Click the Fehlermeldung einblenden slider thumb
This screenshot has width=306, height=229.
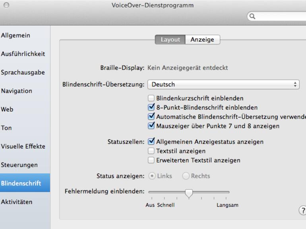tap(189, 194)
